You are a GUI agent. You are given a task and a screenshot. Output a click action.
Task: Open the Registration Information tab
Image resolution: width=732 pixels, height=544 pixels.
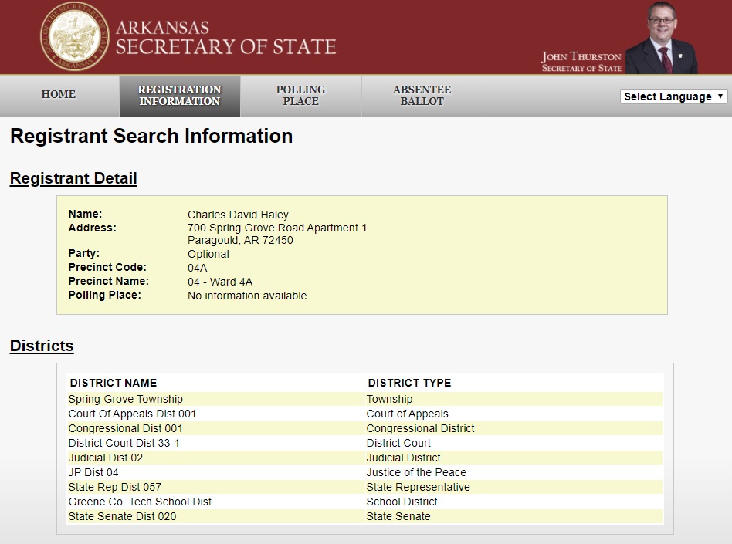point(180,95)
